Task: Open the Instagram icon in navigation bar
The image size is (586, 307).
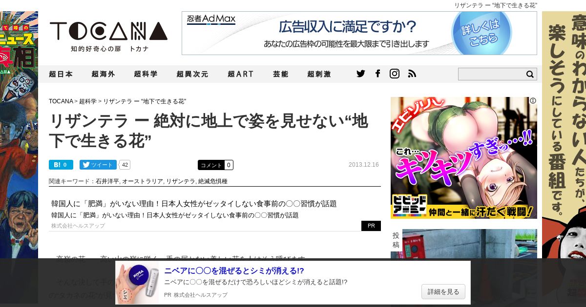Action: coord(395,74)
